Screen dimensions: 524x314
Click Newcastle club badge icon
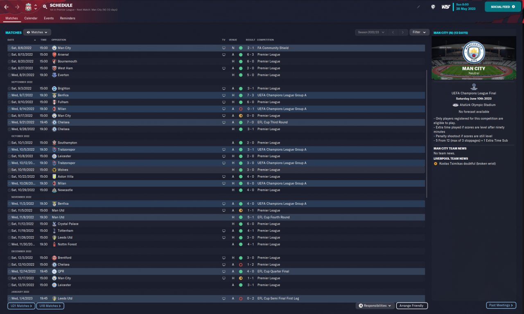54,190
